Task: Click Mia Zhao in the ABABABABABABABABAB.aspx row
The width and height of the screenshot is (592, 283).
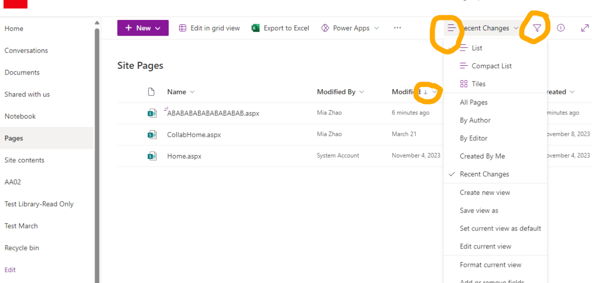Action: [x=329, y=113]
